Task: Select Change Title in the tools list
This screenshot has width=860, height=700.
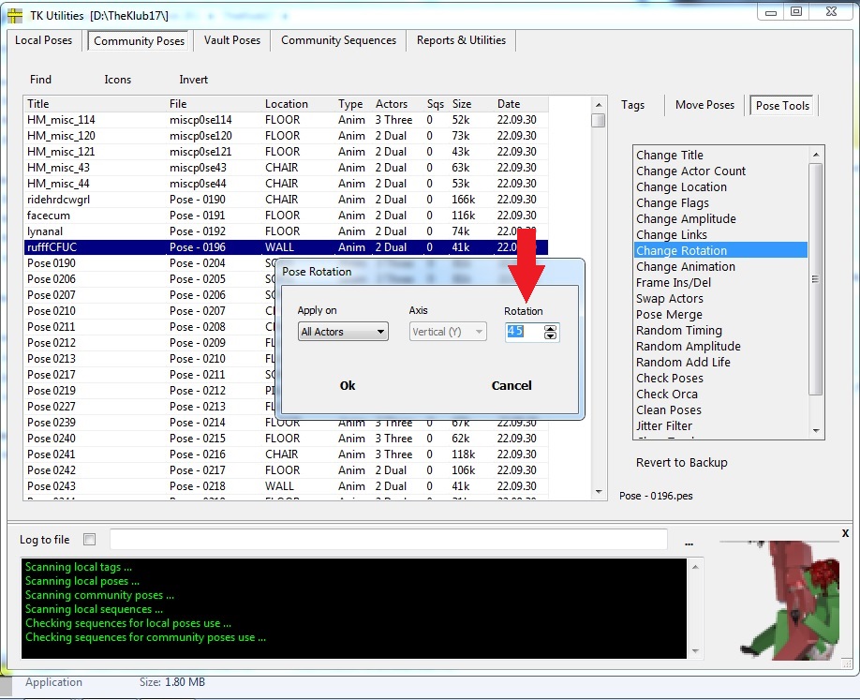Action: pos(669,156)
